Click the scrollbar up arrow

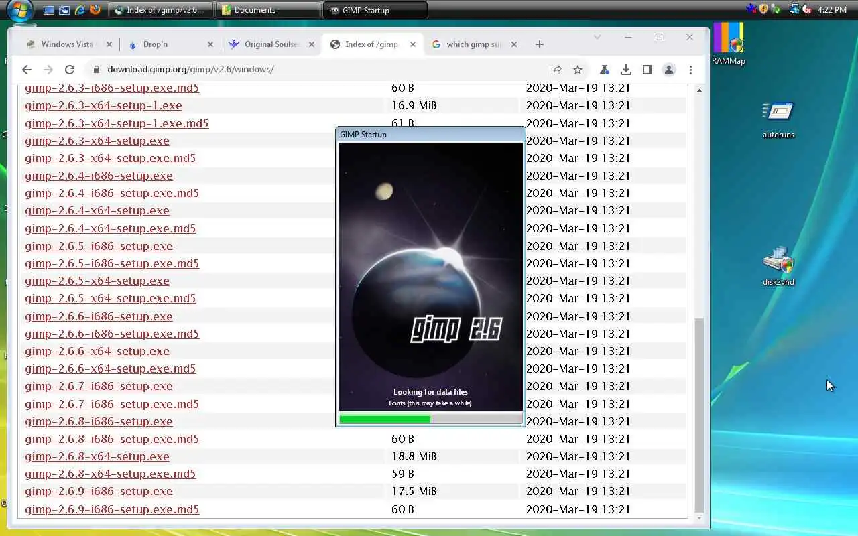(699, 90)
